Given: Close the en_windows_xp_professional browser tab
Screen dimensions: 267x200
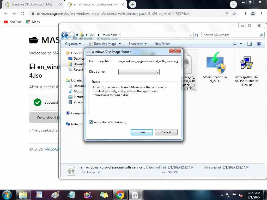Looking at the screenshot, I should 123,4.
